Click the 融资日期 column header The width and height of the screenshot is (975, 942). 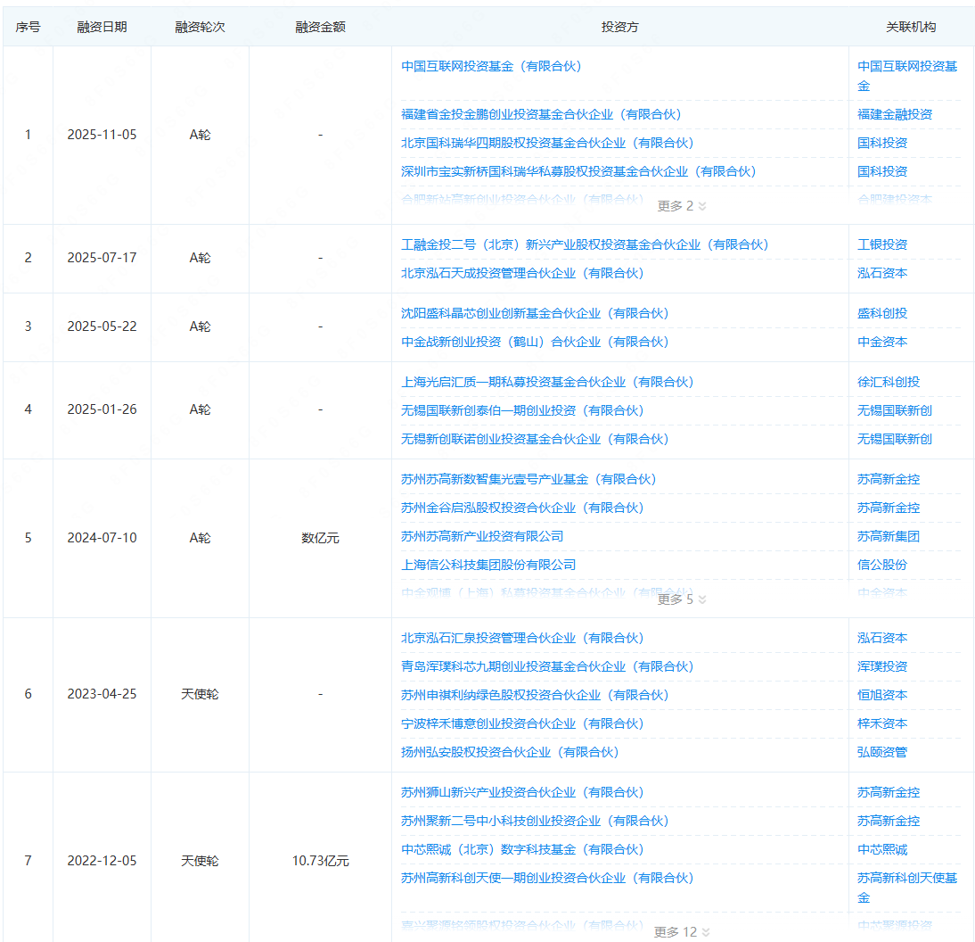click(102, 27)
